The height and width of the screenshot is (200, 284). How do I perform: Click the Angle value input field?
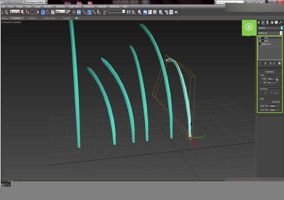tap(271, 79)
